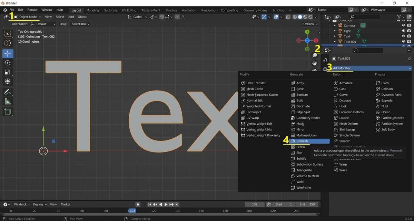Activate the Annotate pencil tool

click(8, 92)
